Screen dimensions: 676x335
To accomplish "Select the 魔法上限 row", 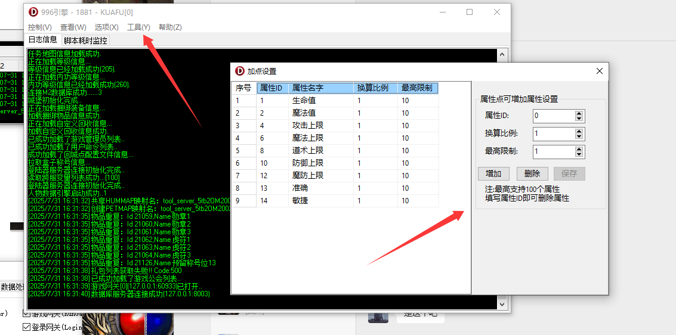I will click(x=335, y=138).
